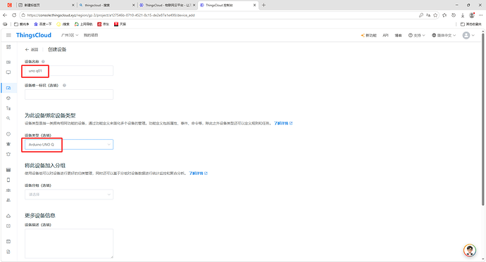This screenshot has width=486, height=262.
Task: Click the sidebar icon directly above the cloud icon
Action: tap(8, 200)
